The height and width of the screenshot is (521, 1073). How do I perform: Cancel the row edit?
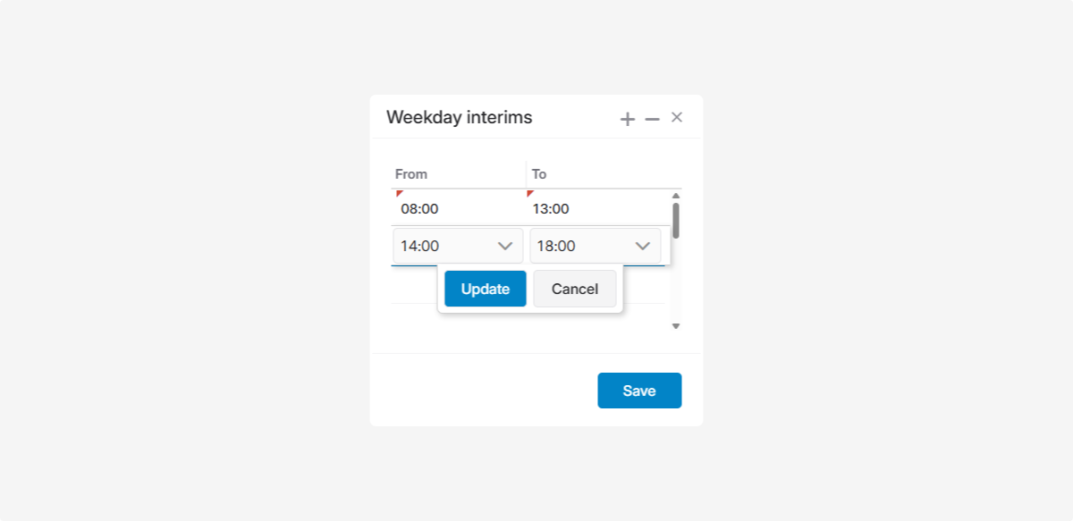[575, 289]
